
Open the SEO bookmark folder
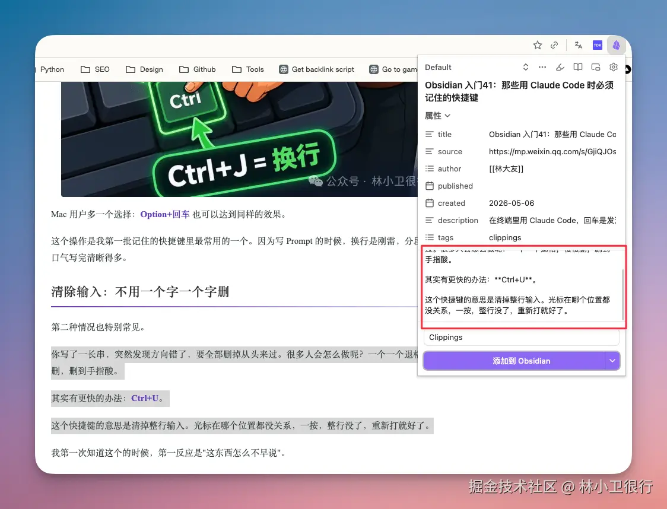coord(96,69)
